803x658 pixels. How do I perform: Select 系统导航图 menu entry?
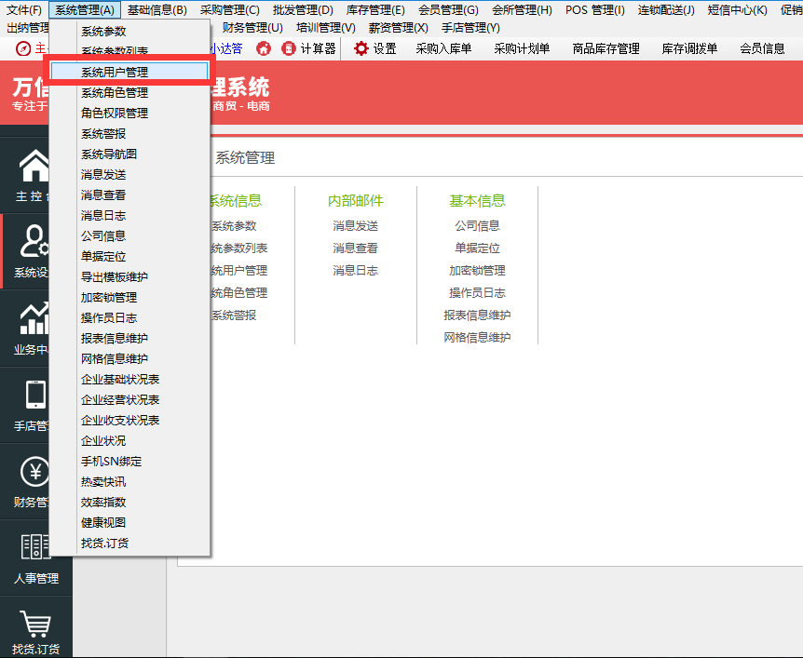[x=109, y=154]
